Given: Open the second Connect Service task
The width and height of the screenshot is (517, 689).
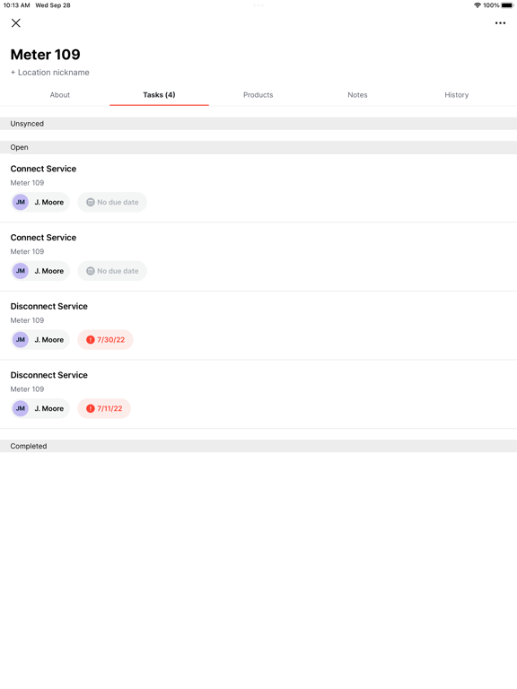Looking at the screenshot, I should point(258,257).
